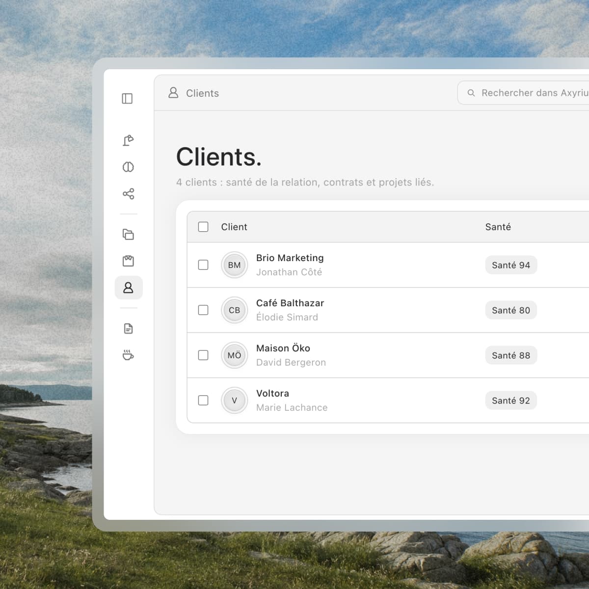The width and height of the screenshot is (589, 589).
Task: Click the MÖ avatar for Maison Öko
Action: (x=235, y=355)
